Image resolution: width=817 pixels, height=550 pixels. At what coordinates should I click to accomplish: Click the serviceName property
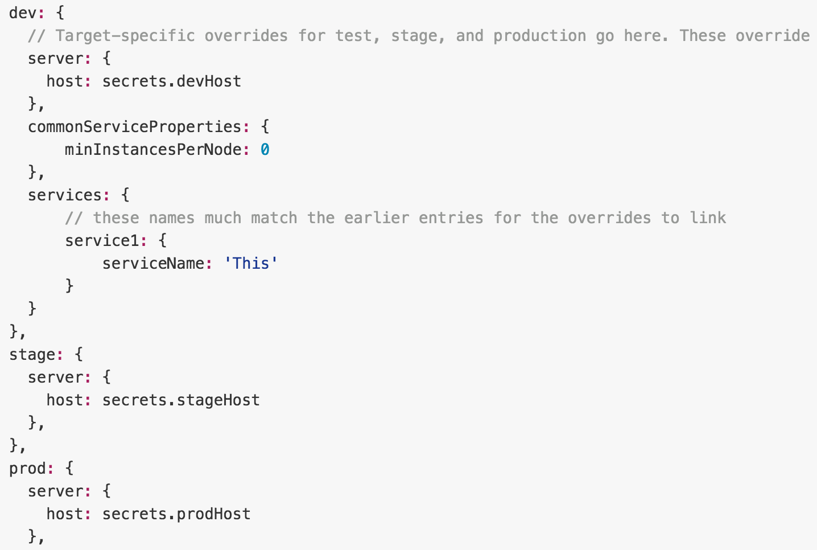pos(153,264)
